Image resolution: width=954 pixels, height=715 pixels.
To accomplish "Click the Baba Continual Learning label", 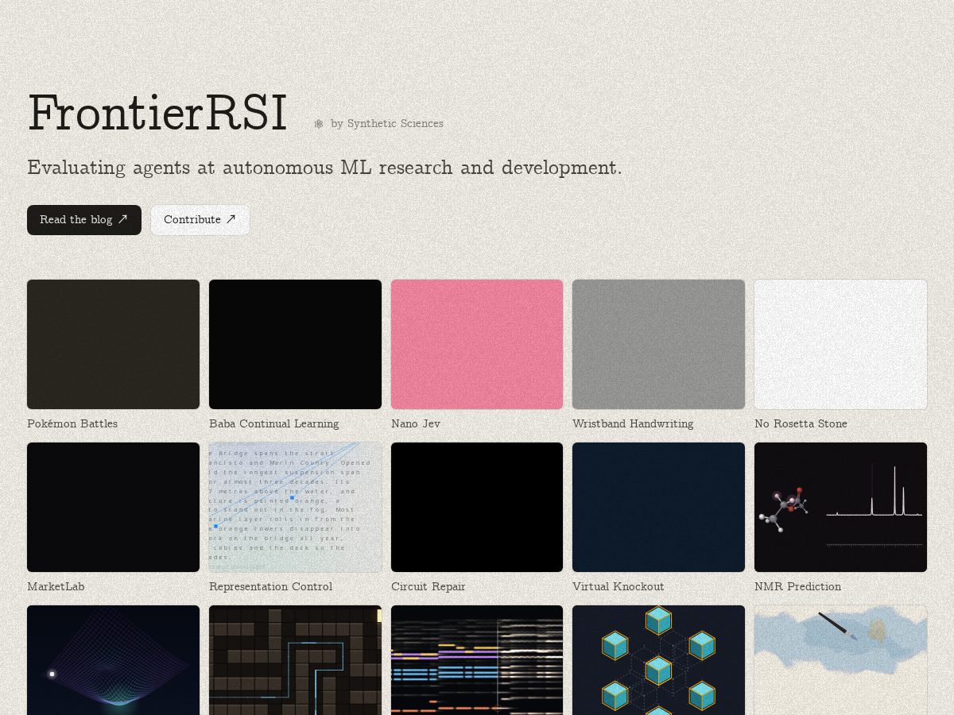I will [273, 424].
